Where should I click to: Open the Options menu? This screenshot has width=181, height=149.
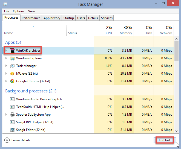pos(19,11)
